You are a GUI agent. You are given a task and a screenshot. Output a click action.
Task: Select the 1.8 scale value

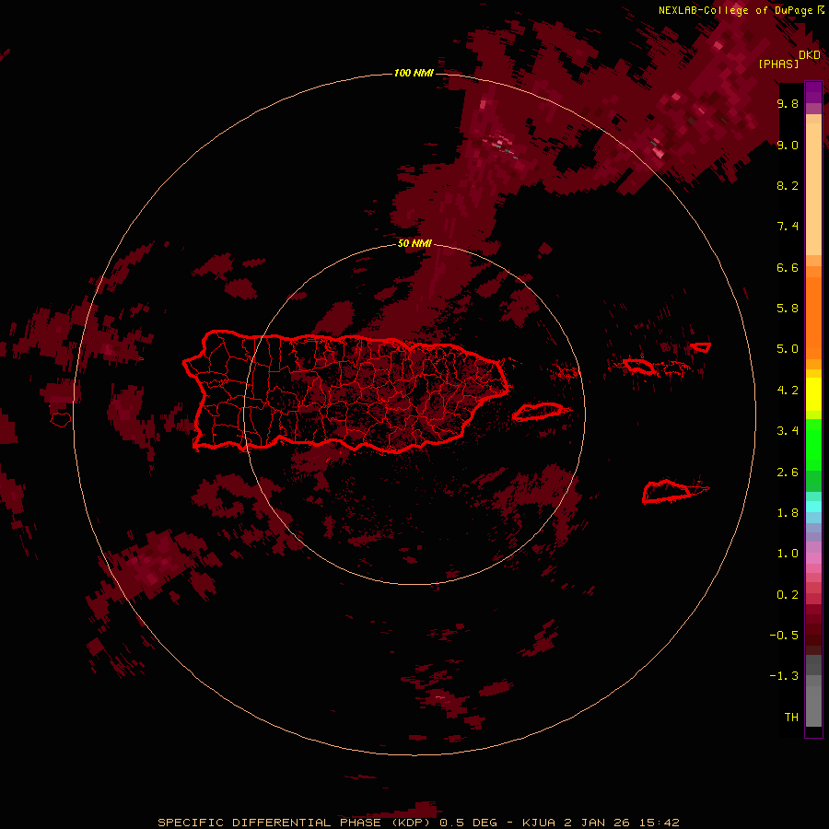[x=788, y=513]
